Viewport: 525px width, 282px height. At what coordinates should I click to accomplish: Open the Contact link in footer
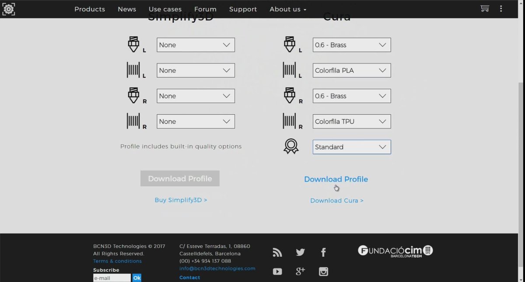click(190, 278)
